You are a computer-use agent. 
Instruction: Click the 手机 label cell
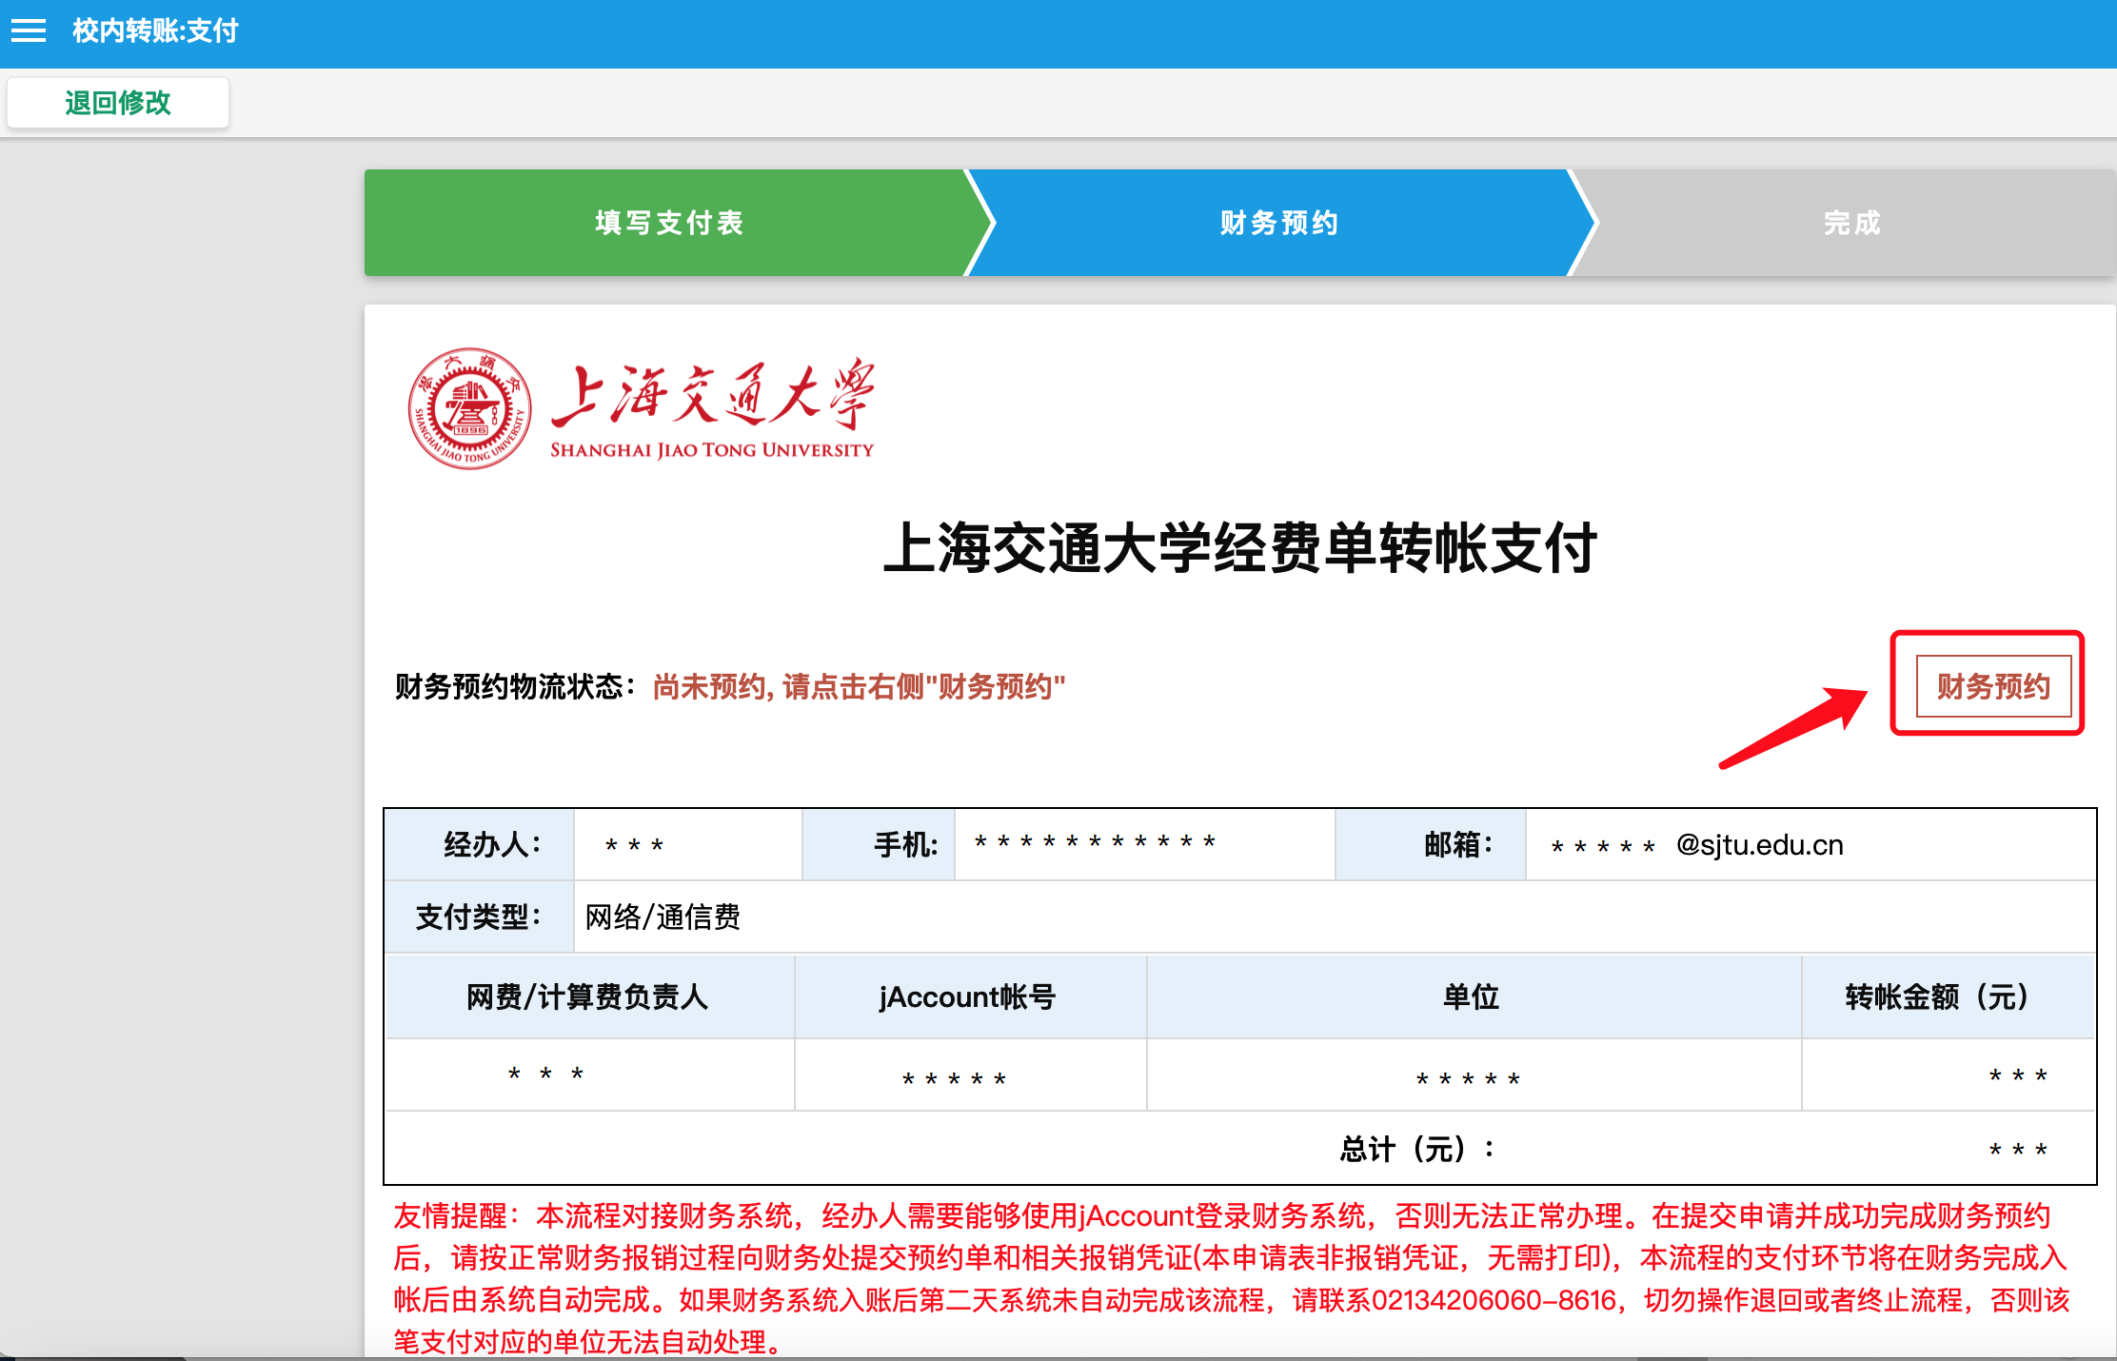[879, 845]
